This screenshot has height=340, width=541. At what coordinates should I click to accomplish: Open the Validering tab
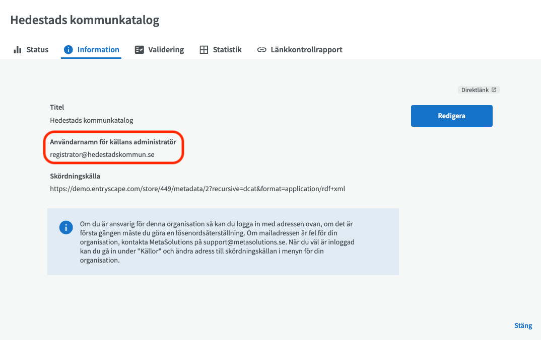tap(166, 50)
